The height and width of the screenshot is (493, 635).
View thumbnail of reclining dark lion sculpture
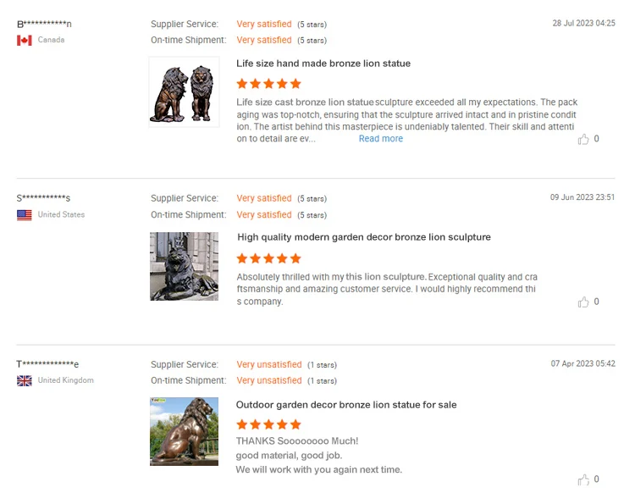(x=184, y=266)
